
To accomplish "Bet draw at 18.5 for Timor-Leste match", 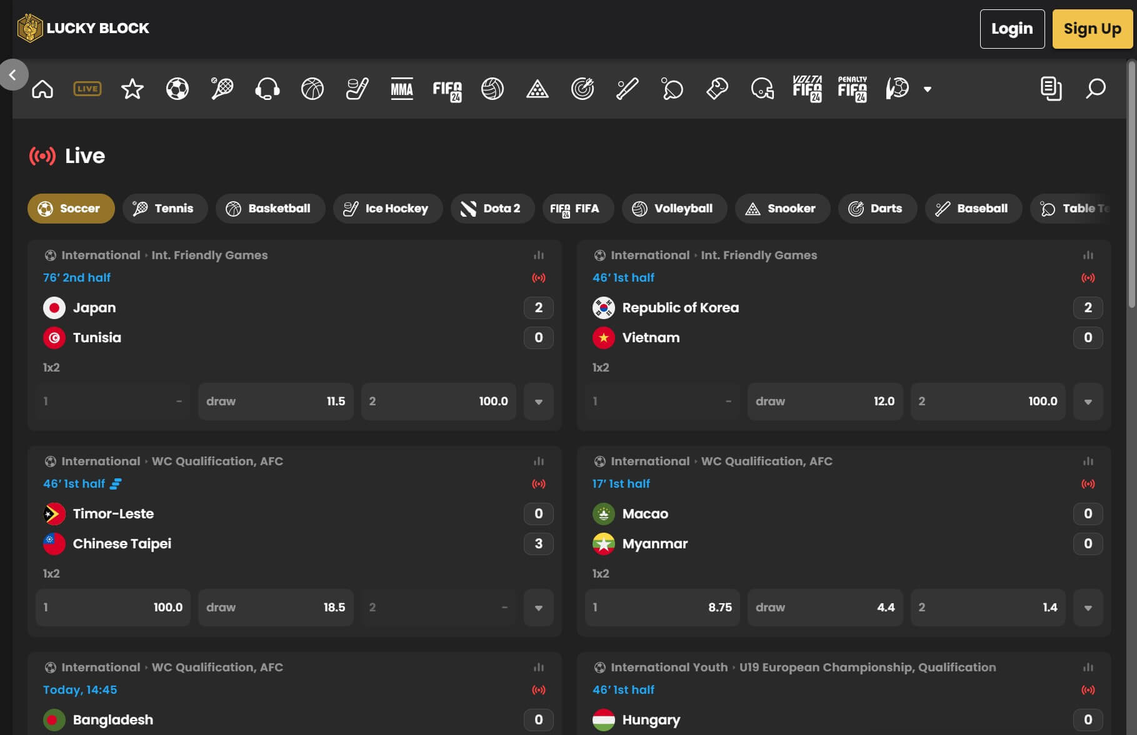I will click(x=276, y=608).
